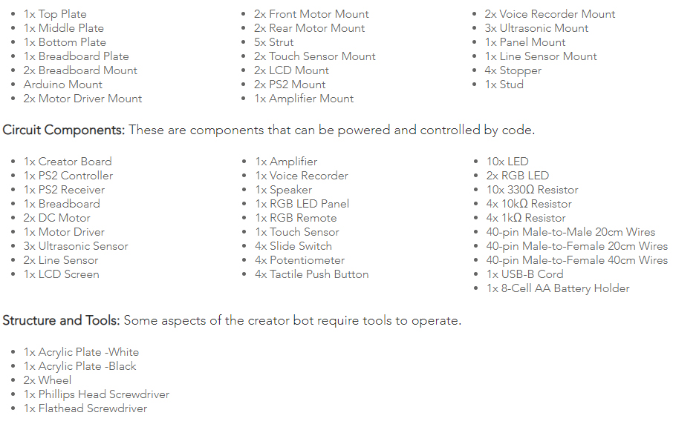
Task: Select "2x Voice Recorder Mount" entry
Action: pos(550,14)
